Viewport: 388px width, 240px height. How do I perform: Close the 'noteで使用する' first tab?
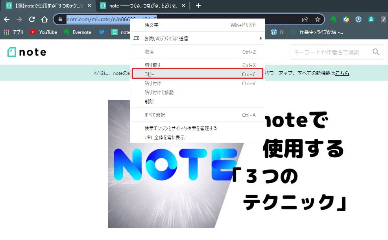pos(89,6)
